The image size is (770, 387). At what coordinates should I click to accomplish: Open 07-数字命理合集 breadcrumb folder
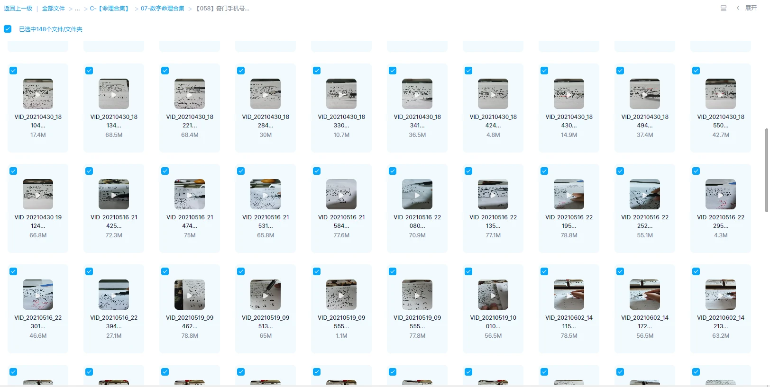162,9
